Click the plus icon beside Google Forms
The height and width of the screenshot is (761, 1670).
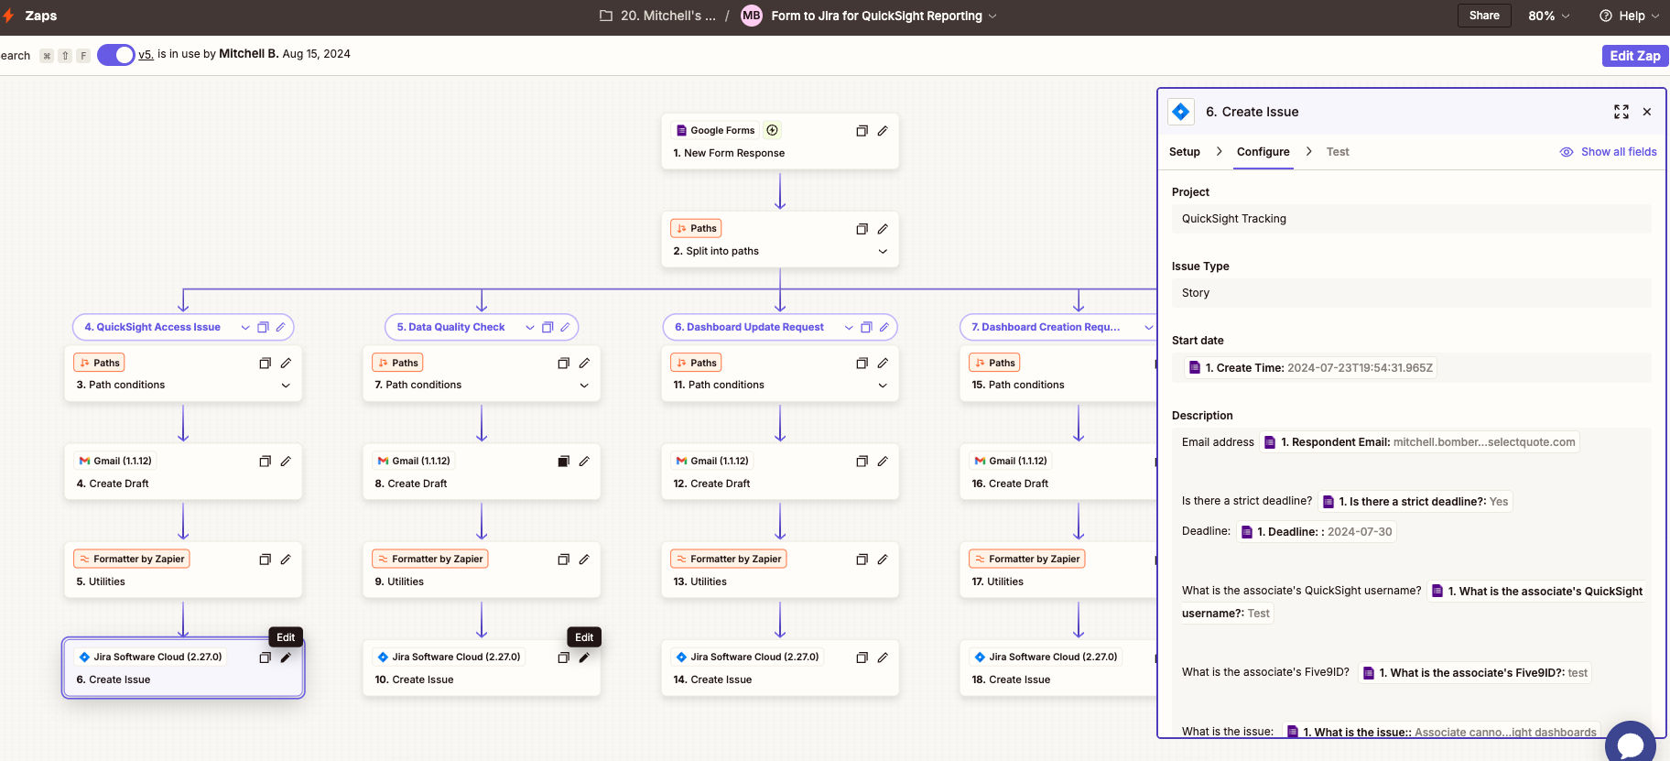(772, 130)
